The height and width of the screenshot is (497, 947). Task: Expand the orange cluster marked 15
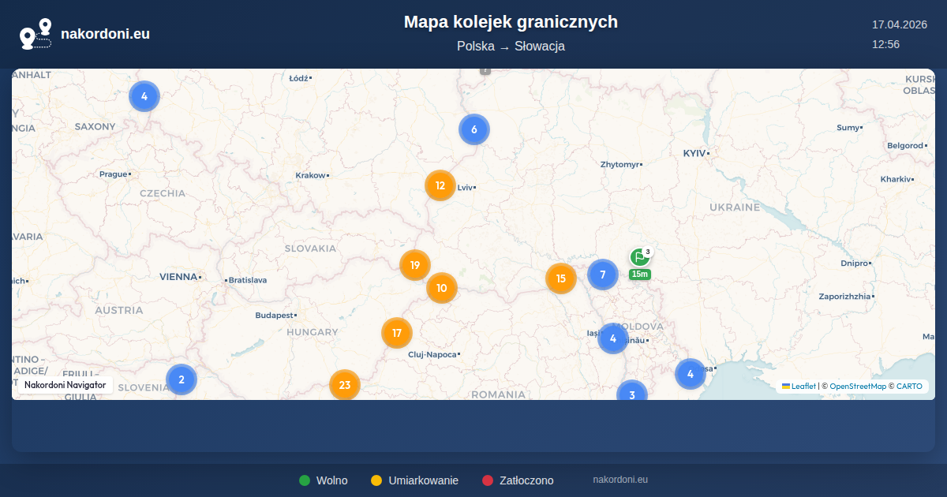pos(561,278)
